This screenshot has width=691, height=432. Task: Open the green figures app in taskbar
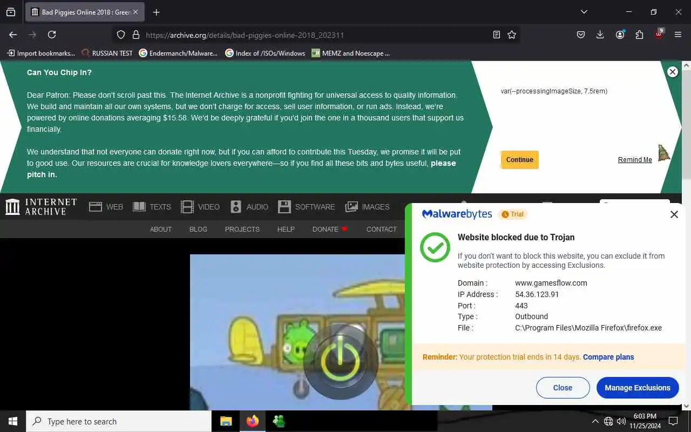279,421
